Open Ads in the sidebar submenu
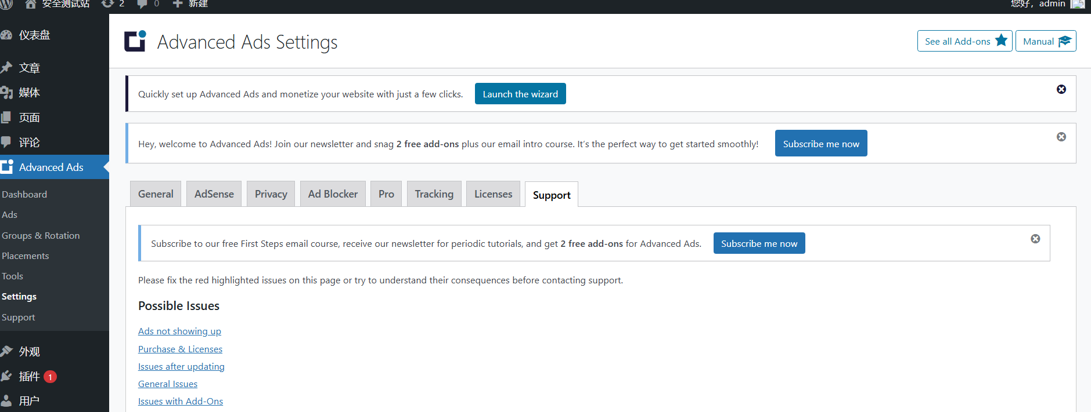This screenshot has height=412, width=1091. pos(9,214)
